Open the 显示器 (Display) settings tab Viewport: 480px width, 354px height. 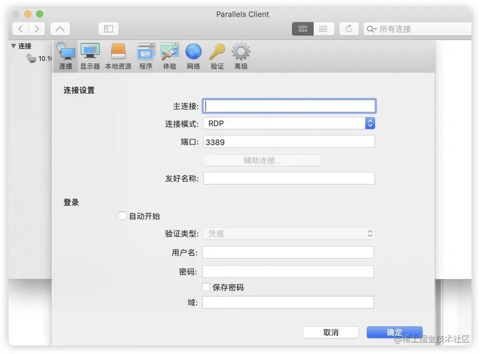point(90,57)
